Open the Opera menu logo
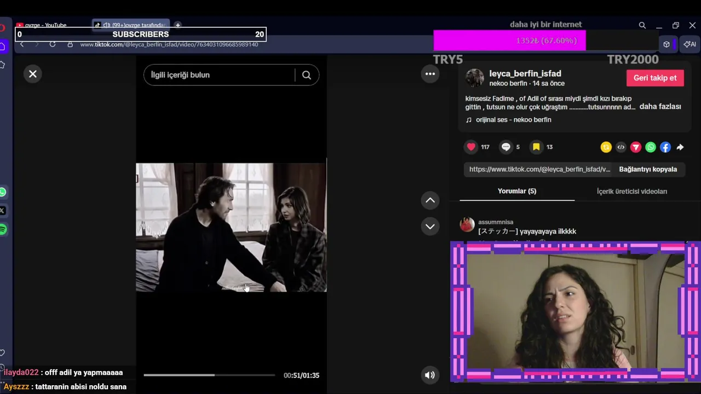This screenshot has width=701, height=394. (x=3, y=28)
